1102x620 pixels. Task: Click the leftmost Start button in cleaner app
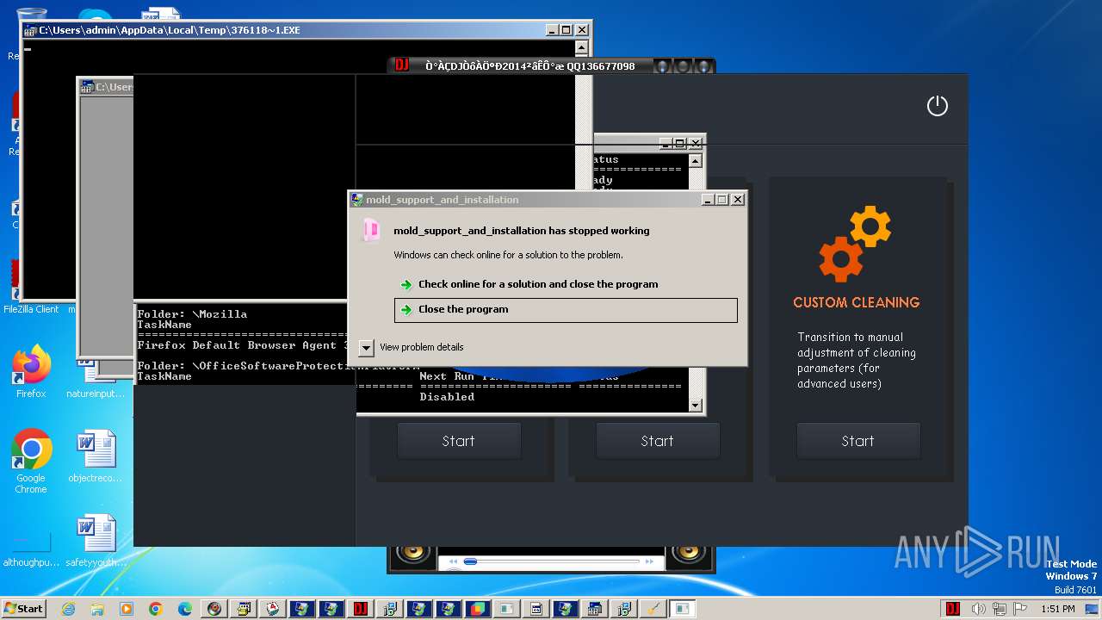point(459,441)
